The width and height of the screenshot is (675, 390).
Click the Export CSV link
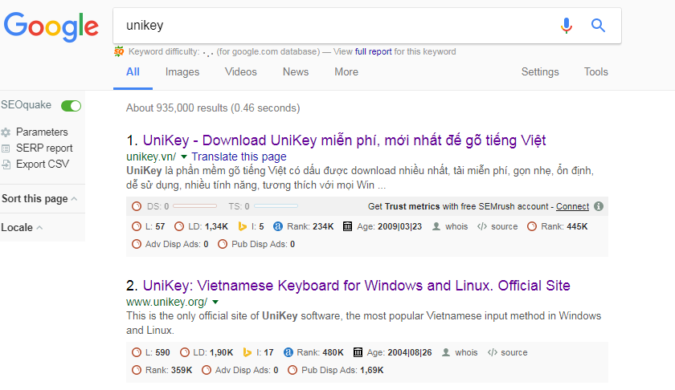click(42, 165)
